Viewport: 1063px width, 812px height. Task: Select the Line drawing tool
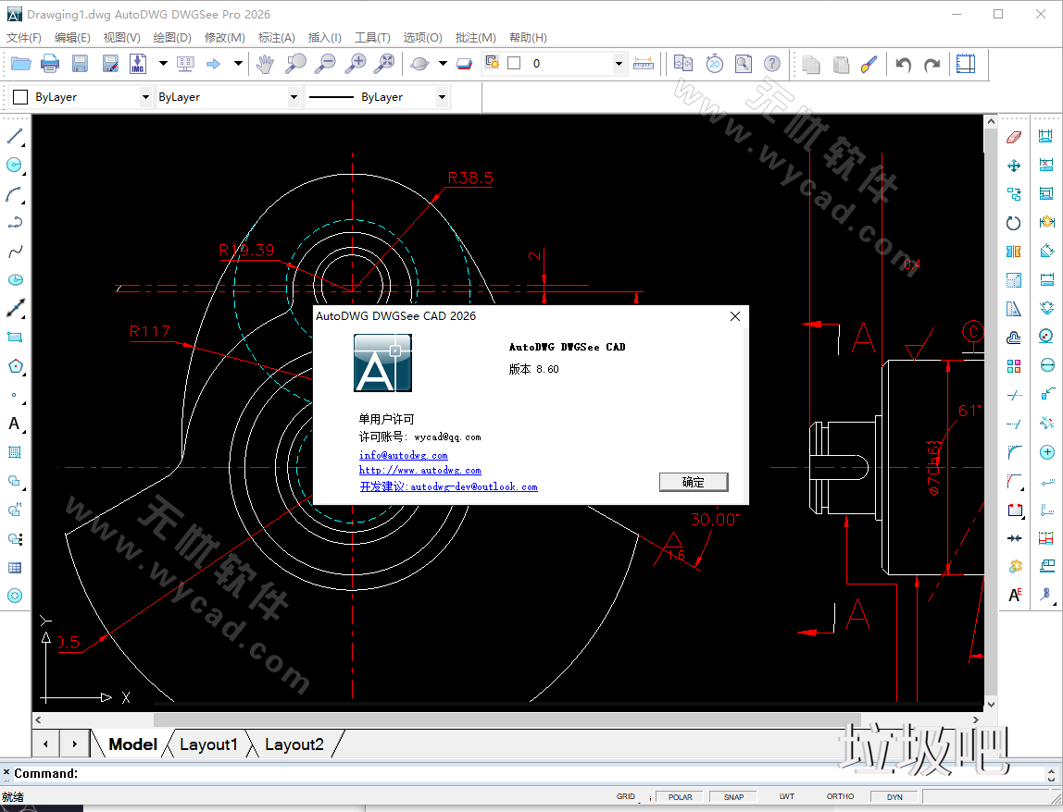tap(15, 137)
